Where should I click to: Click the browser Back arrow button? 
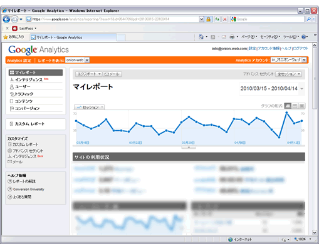(x=6, y=19)
